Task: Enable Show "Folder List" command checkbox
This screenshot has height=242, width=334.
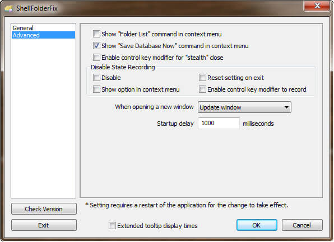Action: coord(96,34)
